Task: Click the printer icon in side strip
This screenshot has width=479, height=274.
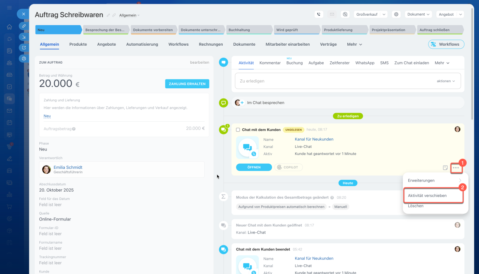Action: 24,58
